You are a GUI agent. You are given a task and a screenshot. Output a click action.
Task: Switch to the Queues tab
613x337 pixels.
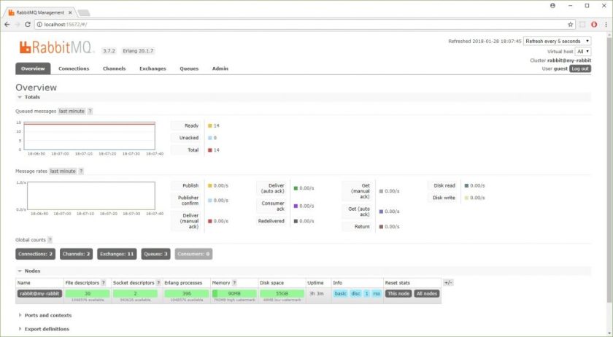coord(189,69)
